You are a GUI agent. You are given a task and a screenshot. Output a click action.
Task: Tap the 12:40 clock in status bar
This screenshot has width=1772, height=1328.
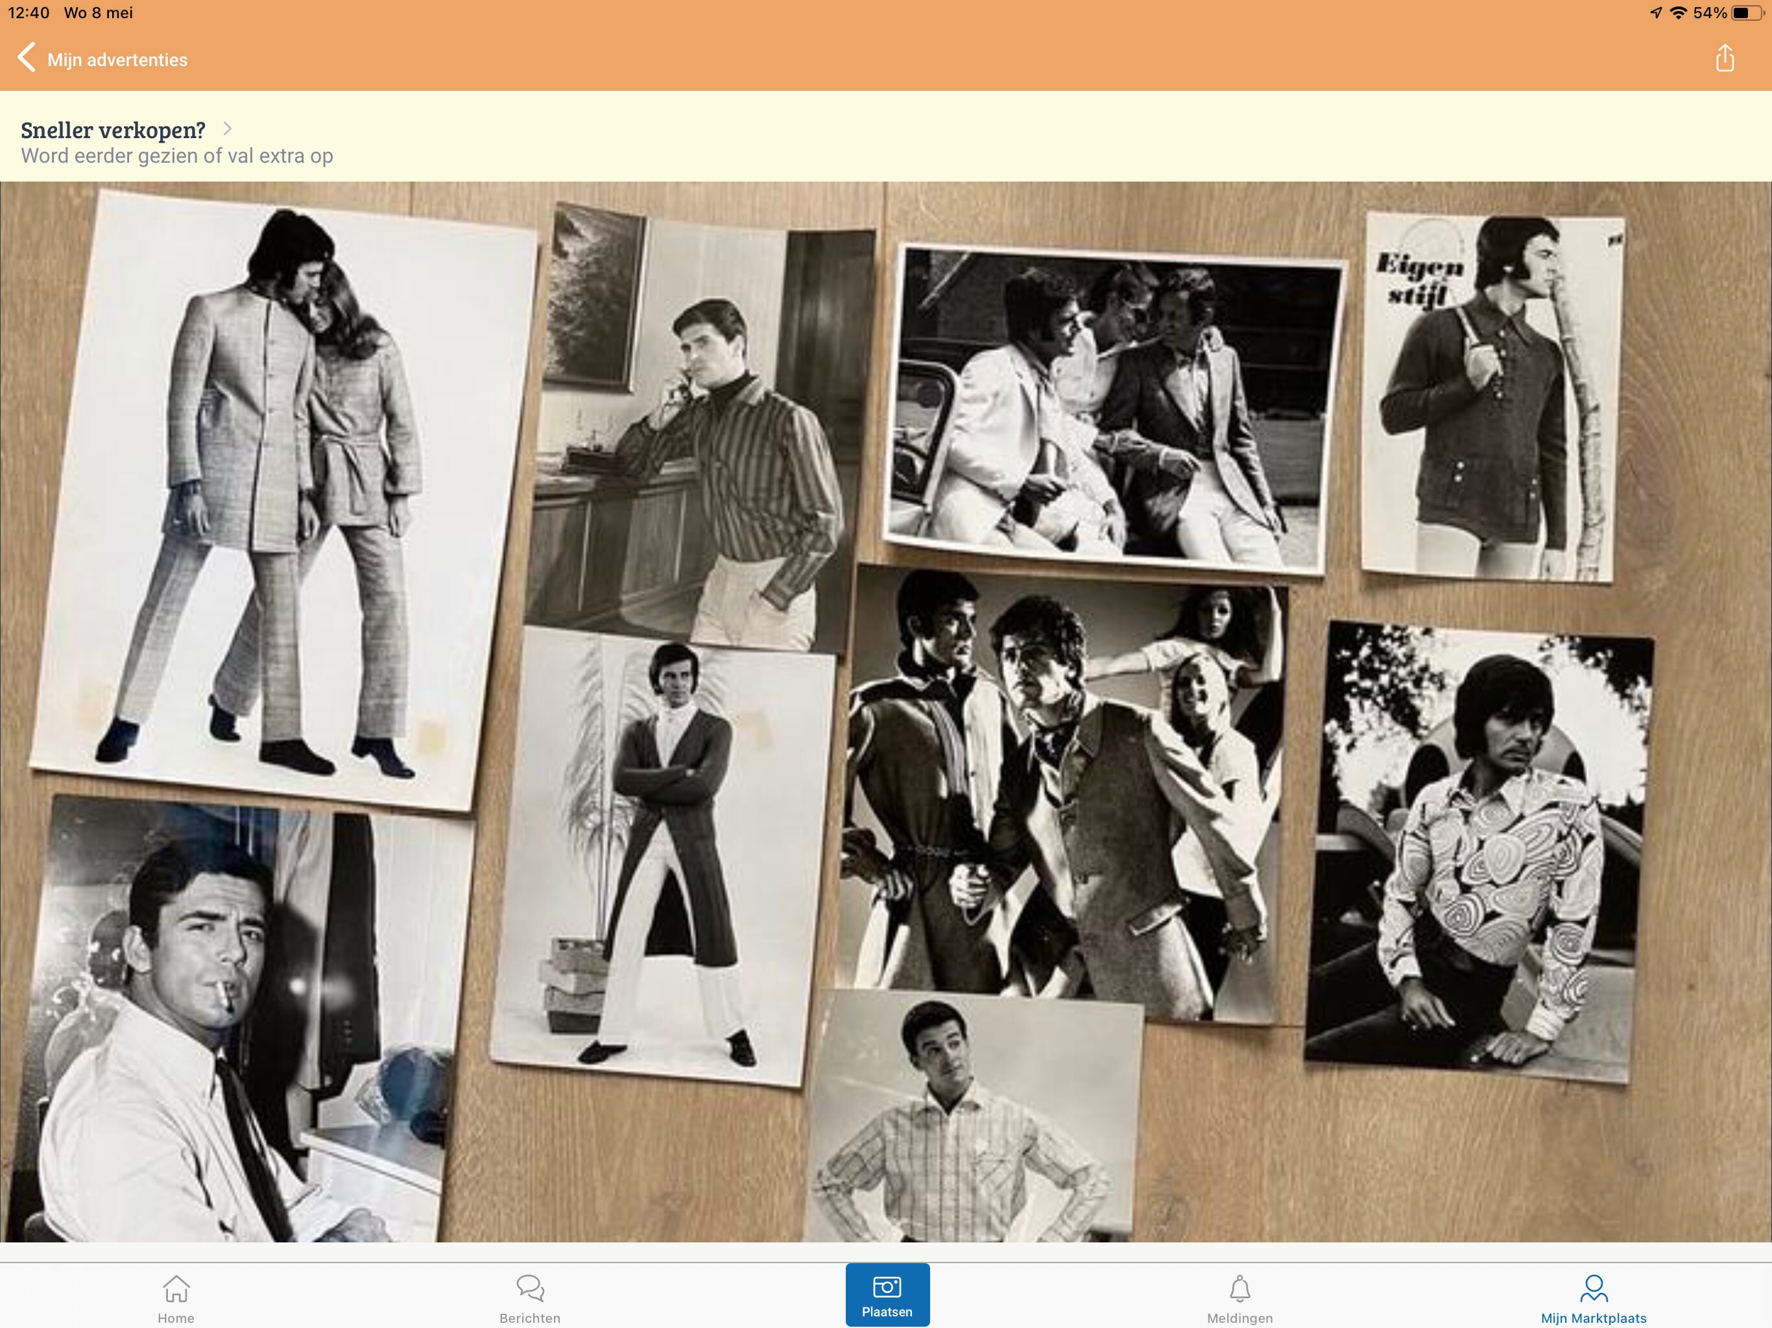(29, 13)
